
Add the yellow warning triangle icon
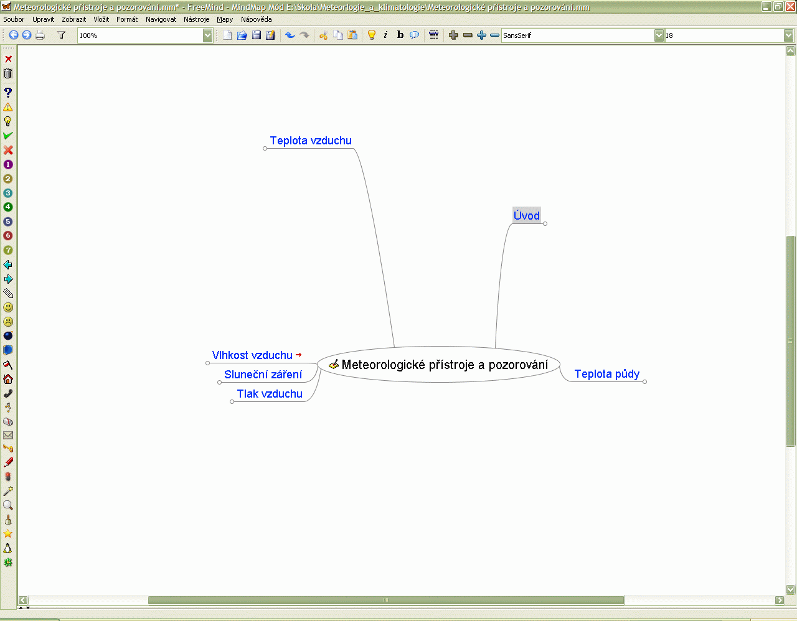8,107
